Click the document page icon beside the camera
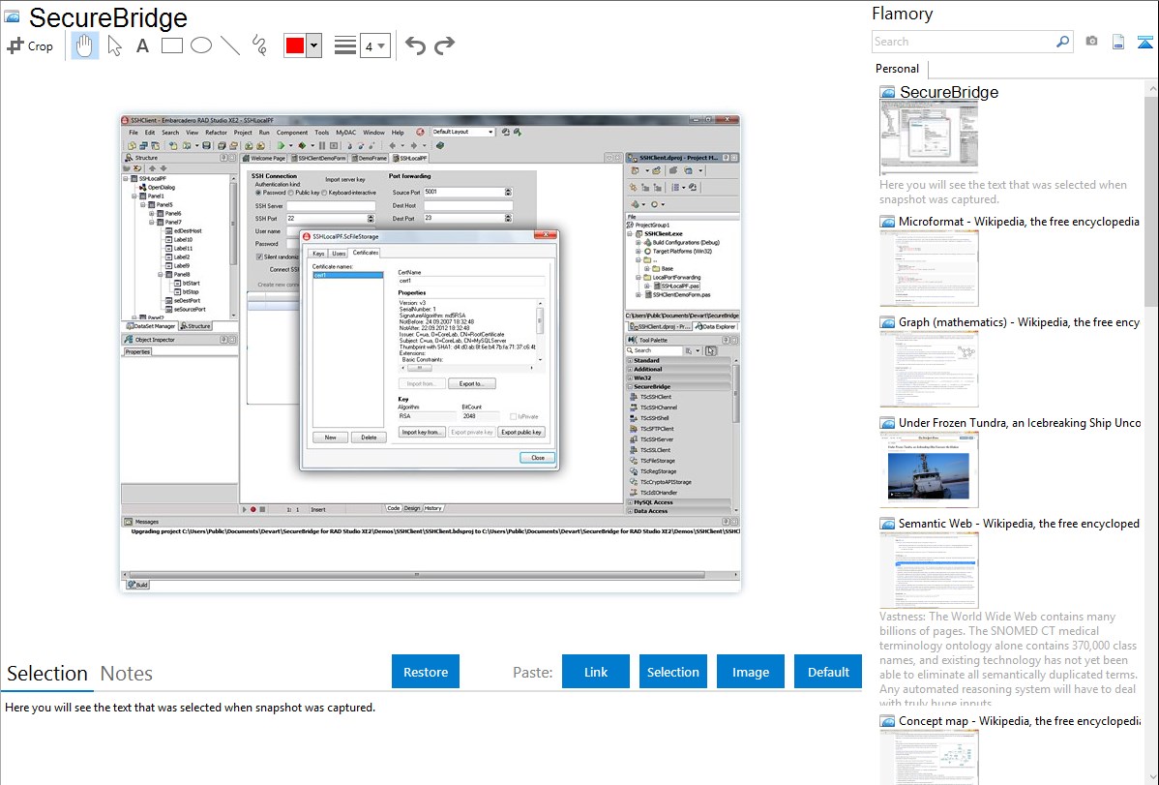The width and height of the screenshot is (1159, 785). [1118, 42]
